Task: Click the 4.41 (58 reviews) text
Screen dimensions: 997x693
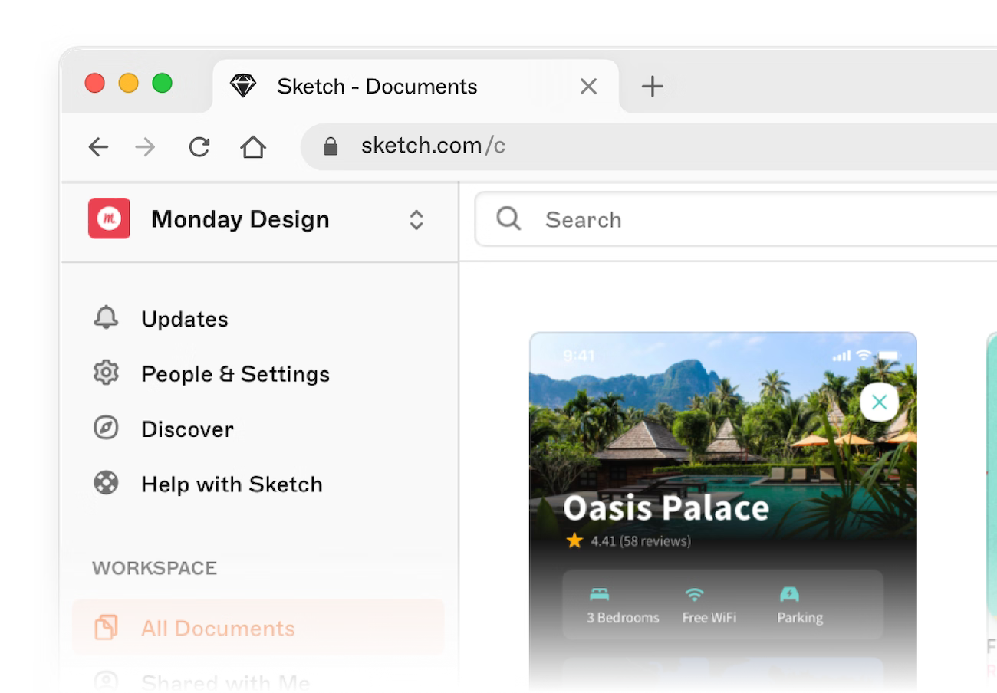Action: (x=640, y=541)
